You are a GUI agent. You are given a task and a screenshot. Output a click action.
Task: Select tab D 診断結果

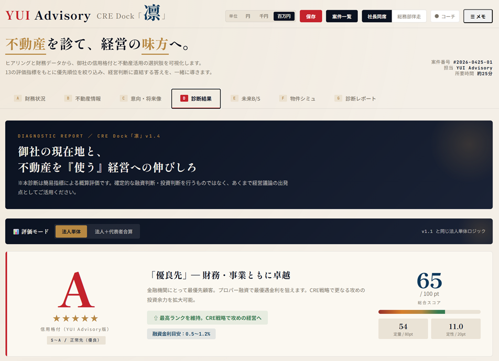click(x=196, y=99)
